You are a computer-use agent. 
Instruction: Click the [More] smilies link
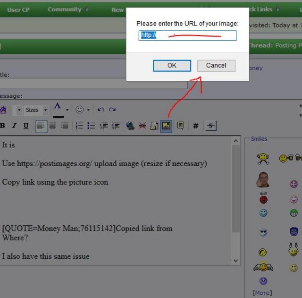point(262,293)
